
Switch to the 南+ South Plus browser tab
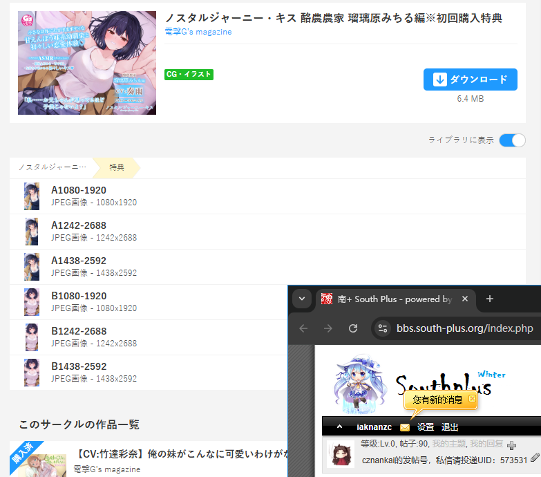(395, 299)
